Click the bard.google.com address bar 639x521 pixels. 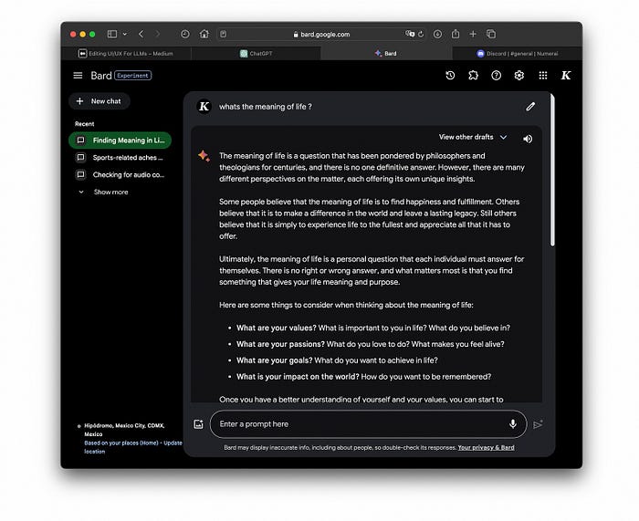[x=321, y=35]
